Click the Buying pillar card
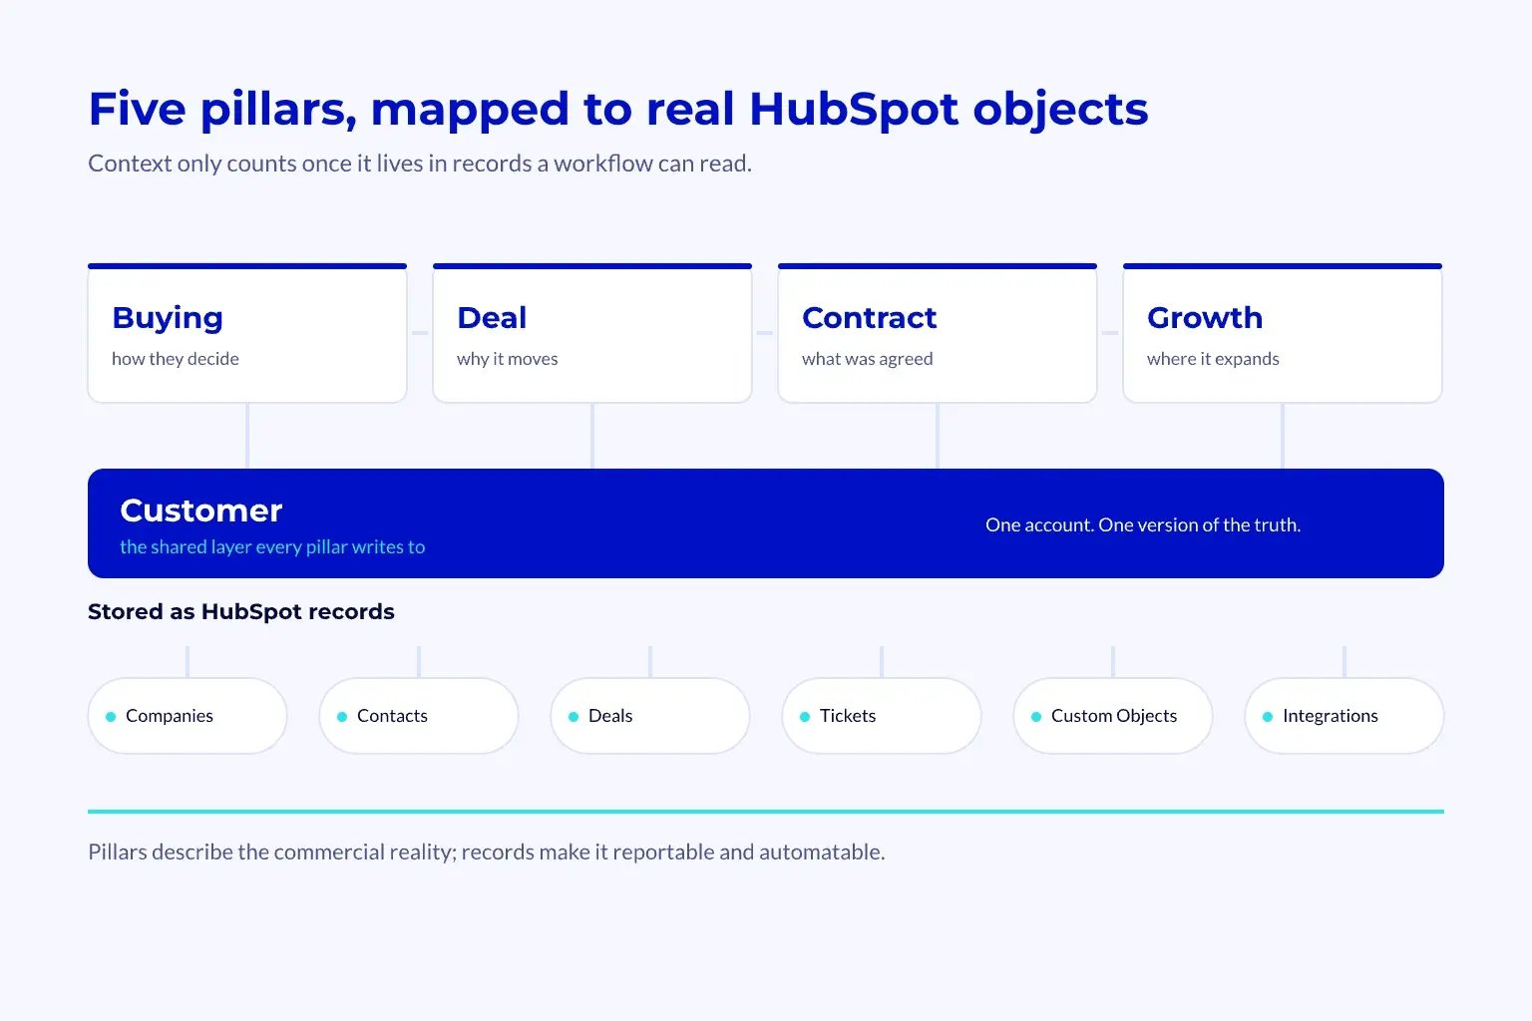 pyautogui.click(x=247, y=333)
